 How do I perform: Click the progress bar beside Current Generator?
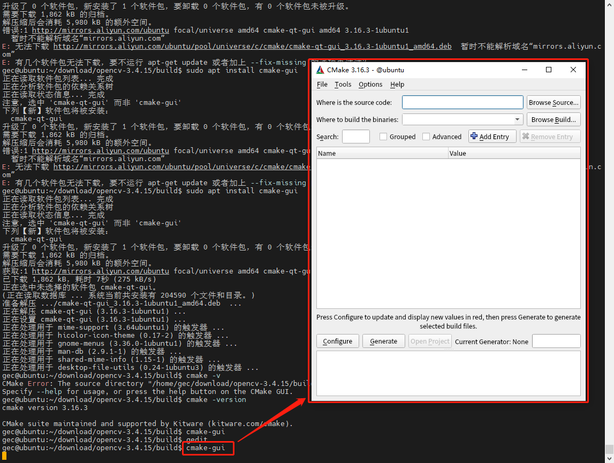556,341
